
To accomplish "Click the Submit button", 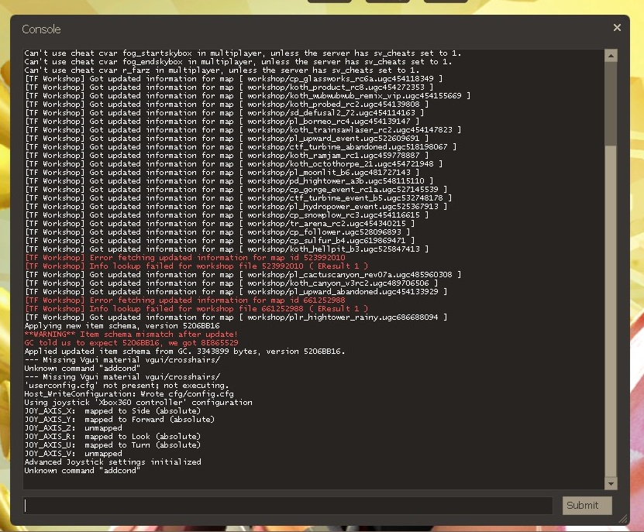I will 587,506.
